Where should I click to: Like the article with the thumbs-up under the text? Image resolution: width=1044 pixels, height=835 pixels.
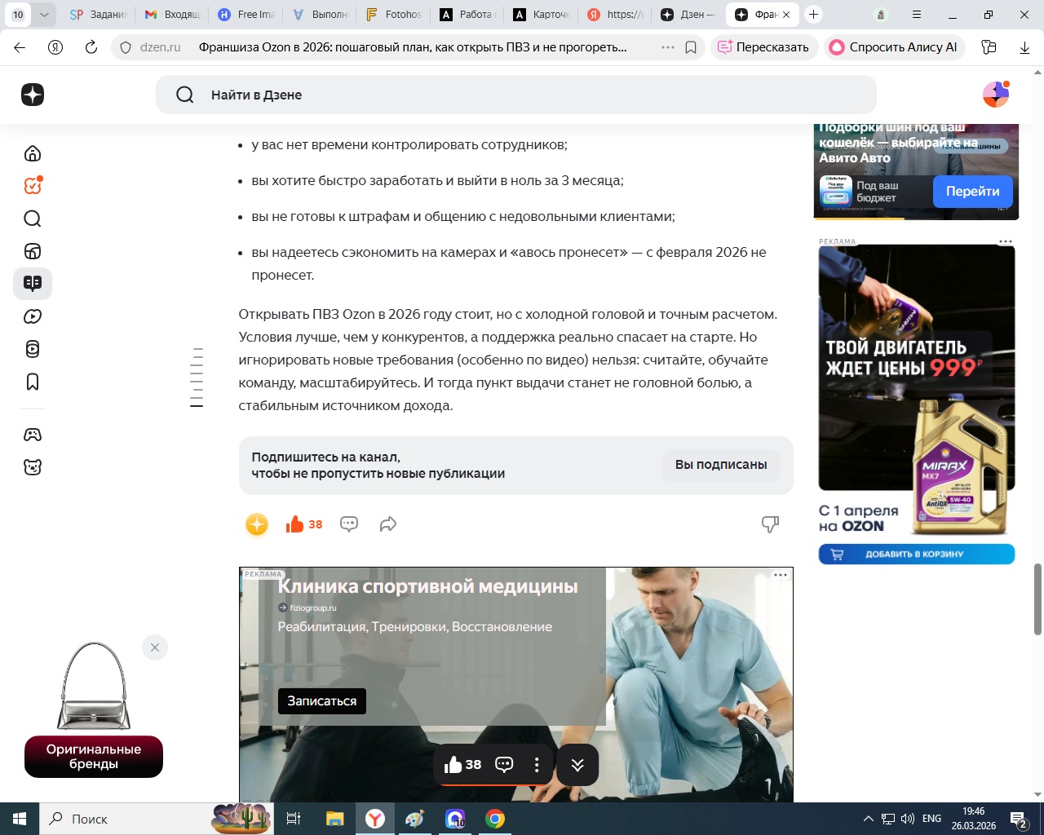(x=304, y=524)
